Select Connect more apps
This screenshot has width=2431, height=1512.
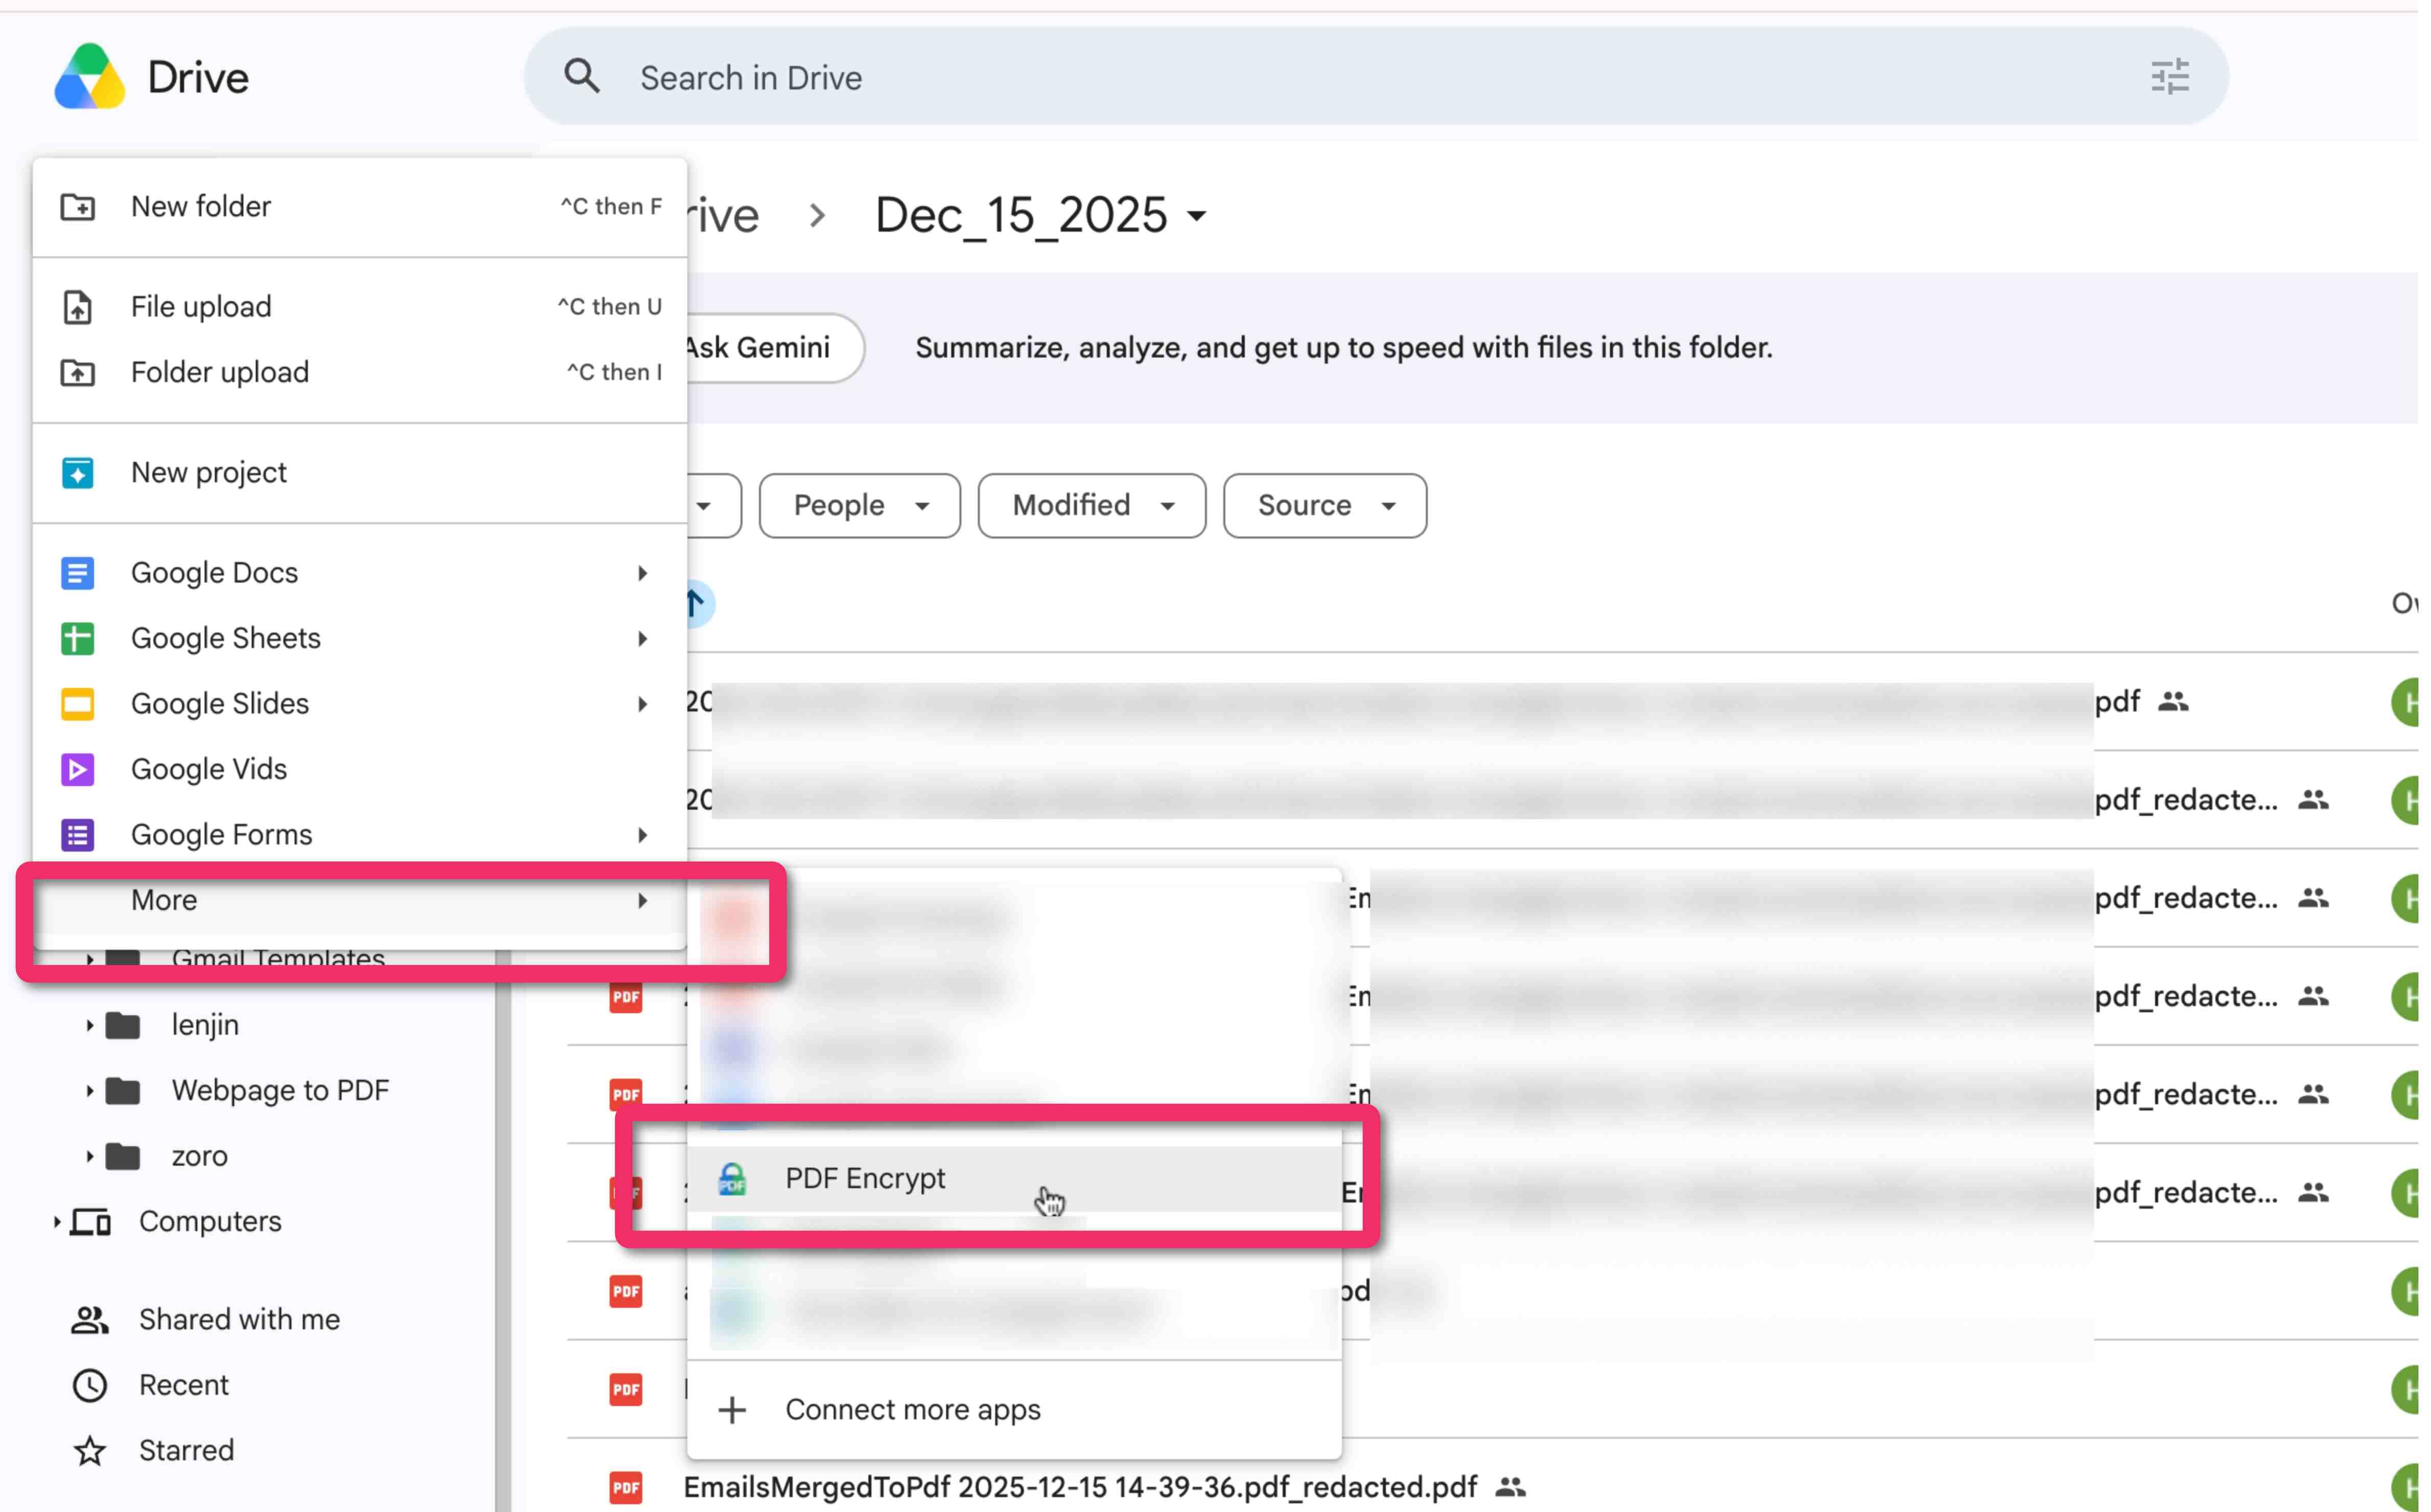point(1014,1411)
